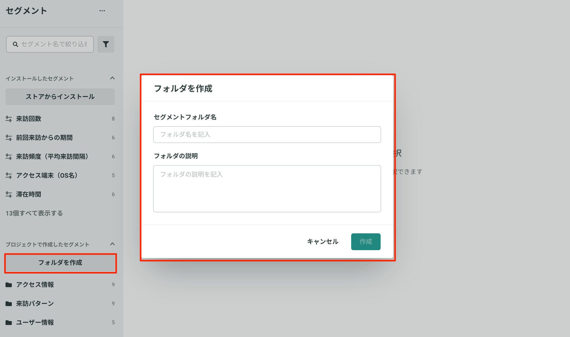The image size is (570, 337).
Task: Click the search magnifier icon
Action: tap(15, 44)
